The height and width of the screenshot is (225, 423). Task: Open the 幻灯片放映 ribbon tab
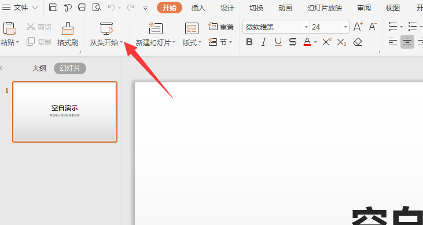click(325, 8)
